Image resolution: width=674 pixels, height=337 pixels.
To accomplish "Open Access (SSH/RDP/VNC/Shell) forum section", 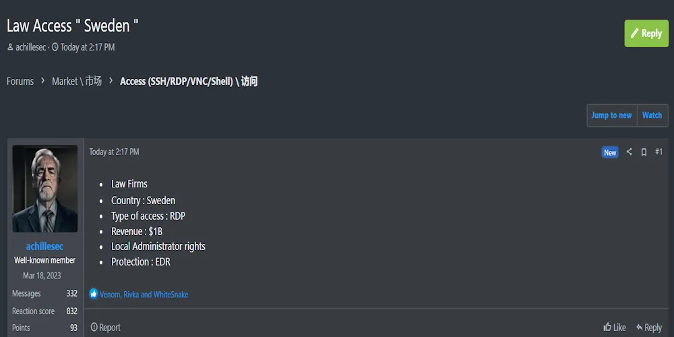I will (189, 82).
